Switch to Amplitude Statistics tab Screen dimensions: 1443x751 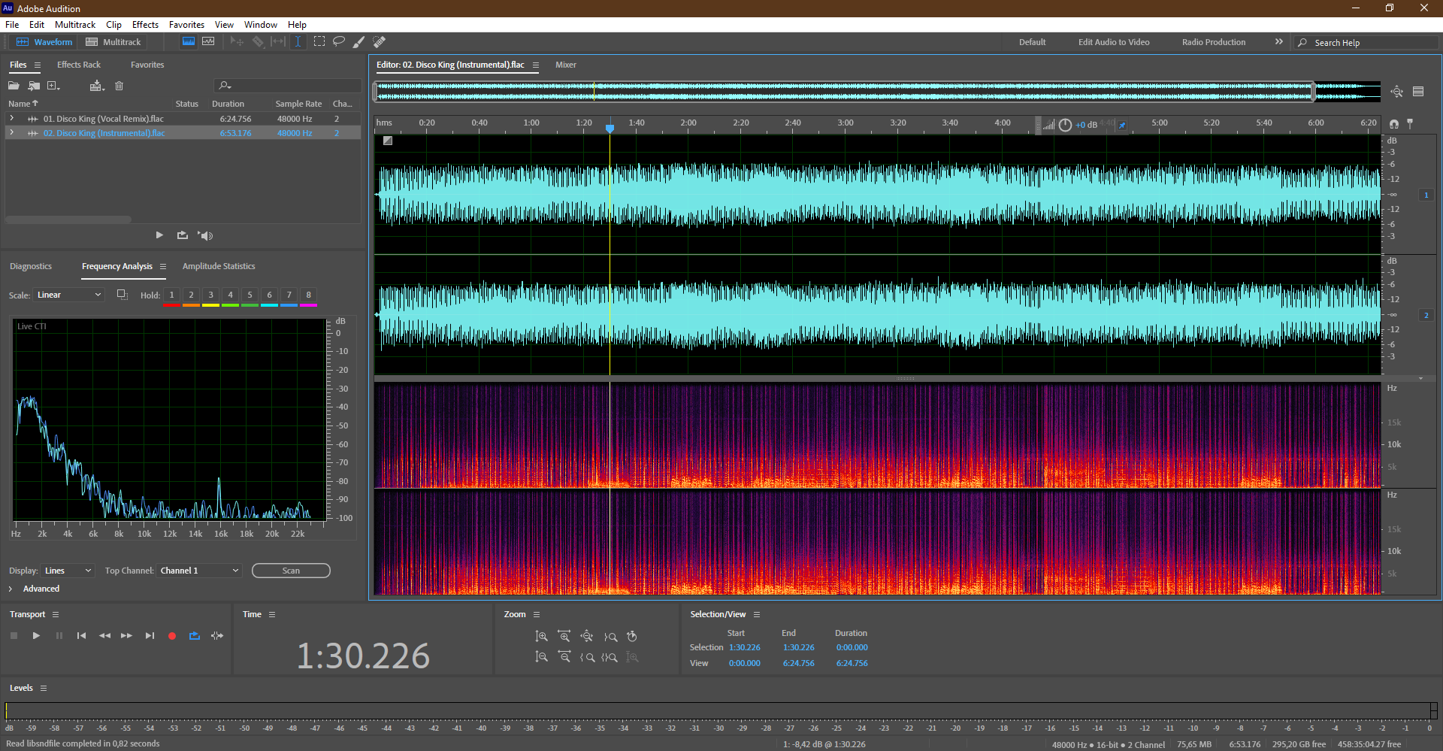pos(219,266)
